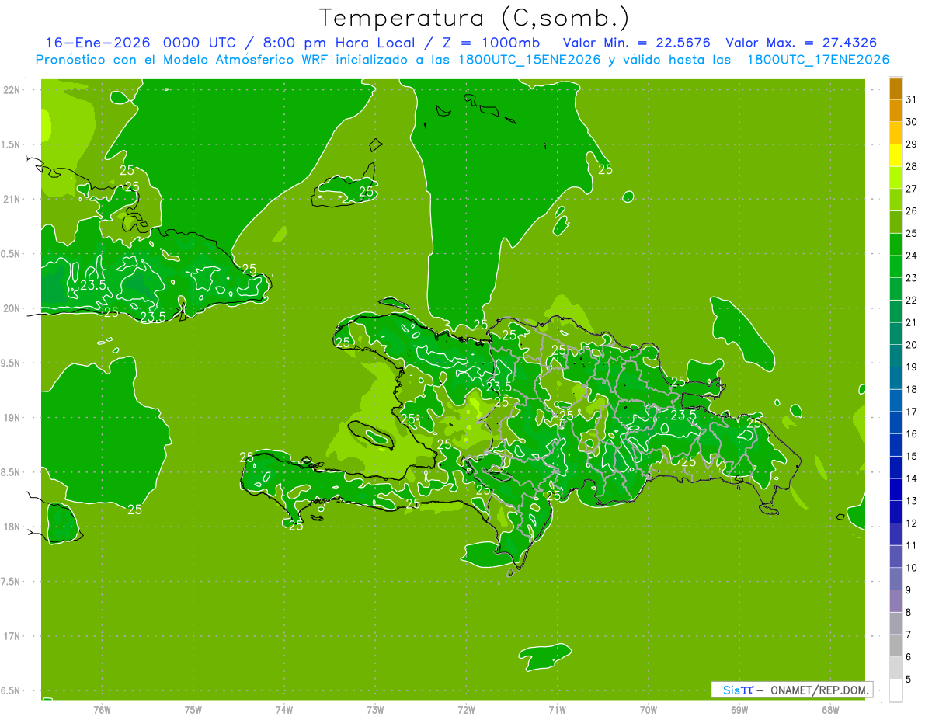Viewport: 932px width, 720px height.
Task: Click the color bar label 28
Action: pos(912,166)
